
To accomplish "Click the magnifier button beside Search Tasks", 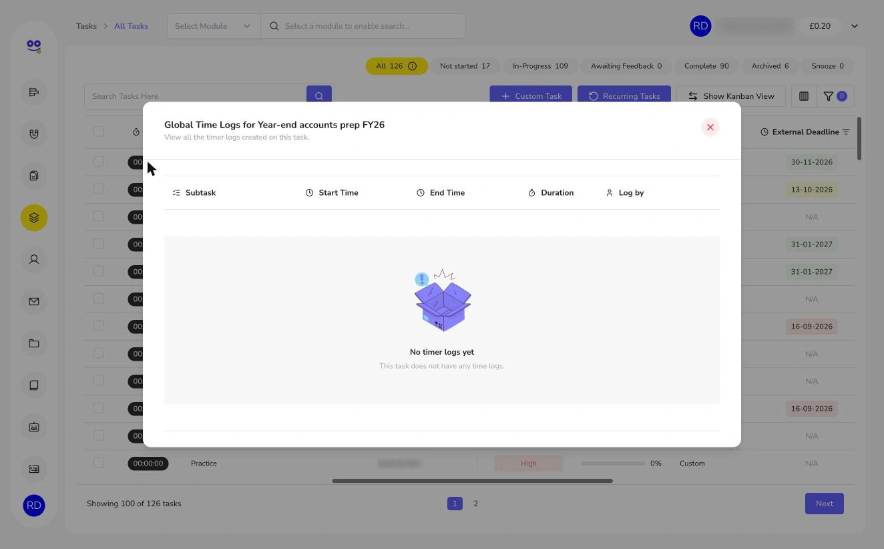I will coord(319,95).
